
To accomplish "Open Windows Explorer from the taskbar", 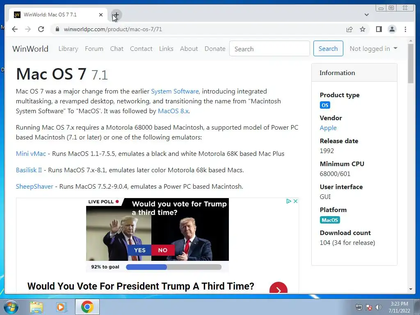I will [37, 307].
